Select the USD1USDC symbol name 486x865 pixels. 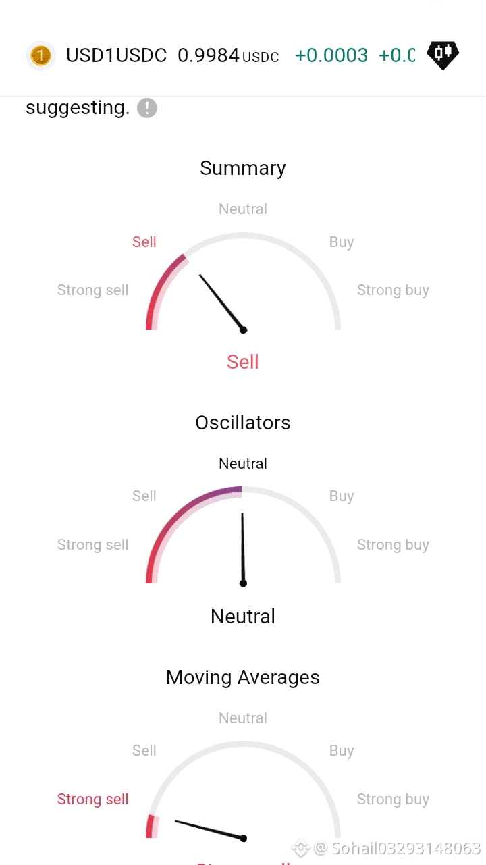(116, 55)
